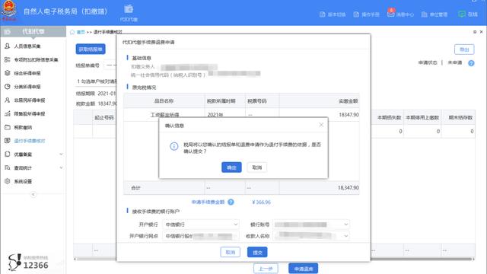Click the 分类所得申报 pie chart icon
This screenshot has width=487, height=274.
[x=7, y=87]
